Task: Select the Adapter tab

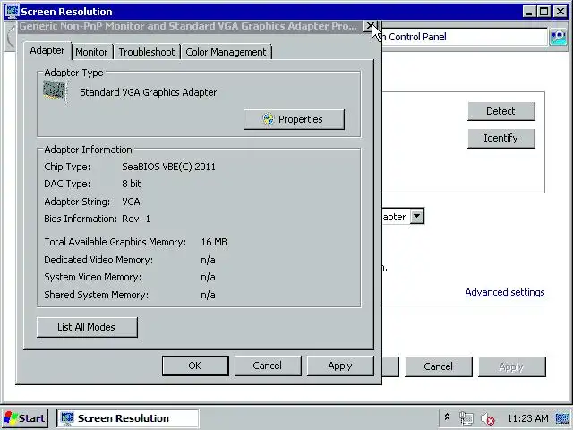Action: click(47, 50)
